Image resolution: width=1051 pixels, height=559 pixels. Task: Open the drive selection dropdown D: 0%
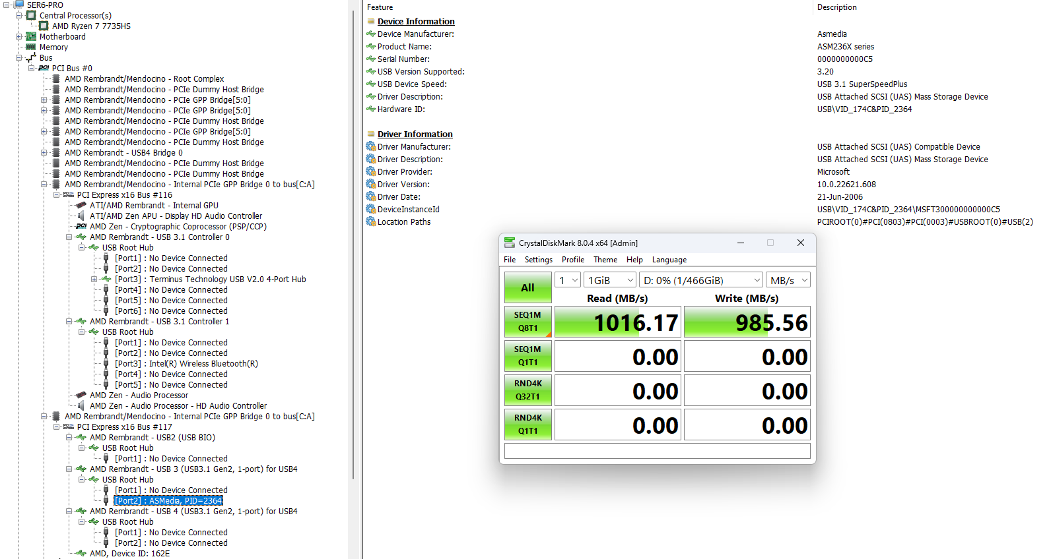(701, 280)
